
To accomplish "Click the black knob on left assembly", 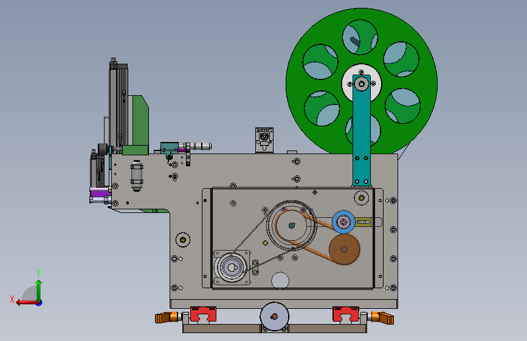I will pyautogui.click(x=103, y=149).
